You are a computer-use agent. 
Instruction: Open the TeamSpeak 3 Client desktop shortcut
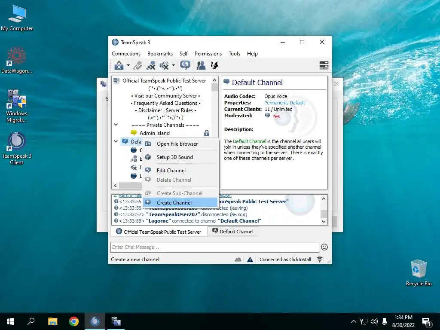pos(17,149)
